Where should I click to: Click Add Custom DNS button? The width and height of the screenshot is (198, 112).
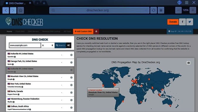pyautogui.click(x=83, y=31)
